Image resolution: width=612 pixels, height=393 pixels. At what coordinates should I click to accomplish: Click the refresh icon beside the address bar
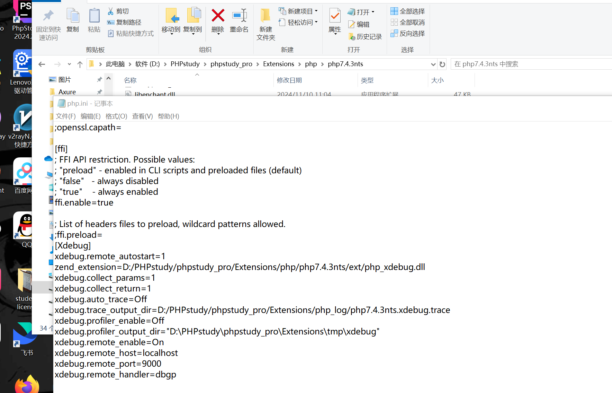[x=442, y=64]
